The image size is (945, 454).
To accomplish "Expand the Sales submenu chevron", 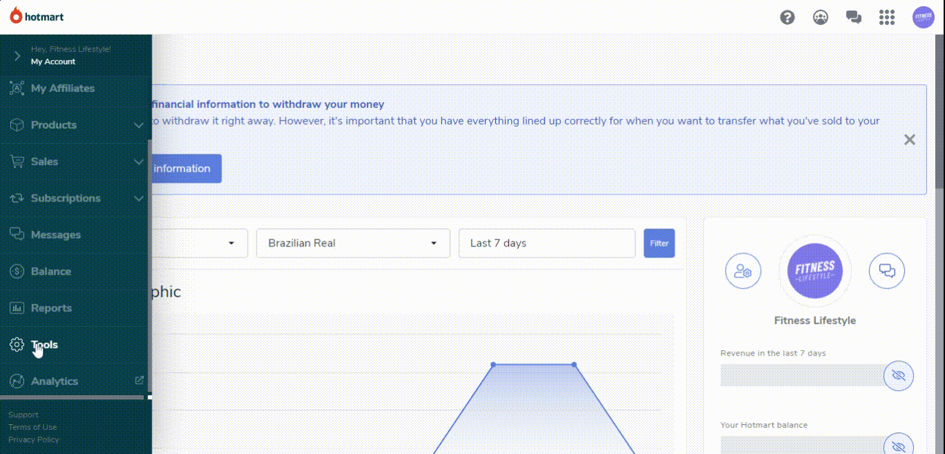I will coord(138,161).
